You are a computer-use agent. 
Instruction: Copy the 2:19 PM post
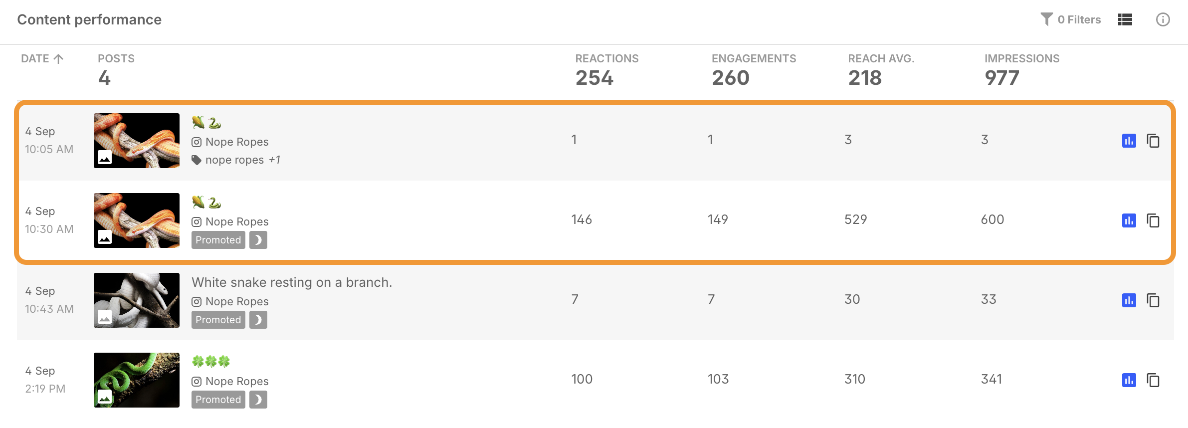[1153, 380]
